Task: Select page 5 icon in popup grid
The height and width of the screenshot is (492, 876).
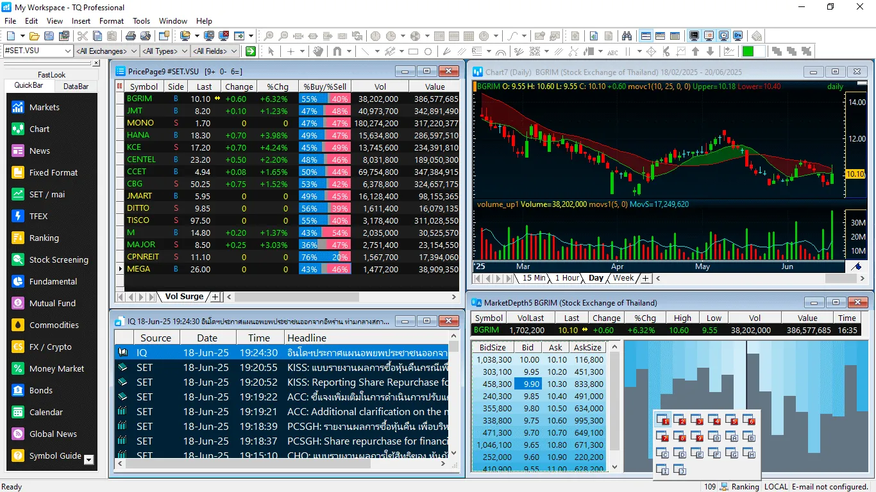Action: pyautogui.click(x=731, y=420)
